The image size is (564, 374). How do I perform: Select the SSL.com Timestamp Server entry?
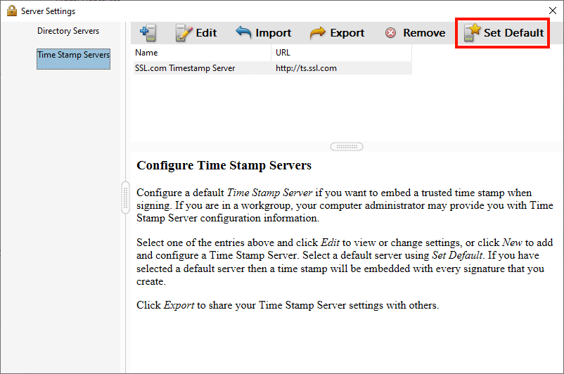pyautogui.click(x=185, y=68)
